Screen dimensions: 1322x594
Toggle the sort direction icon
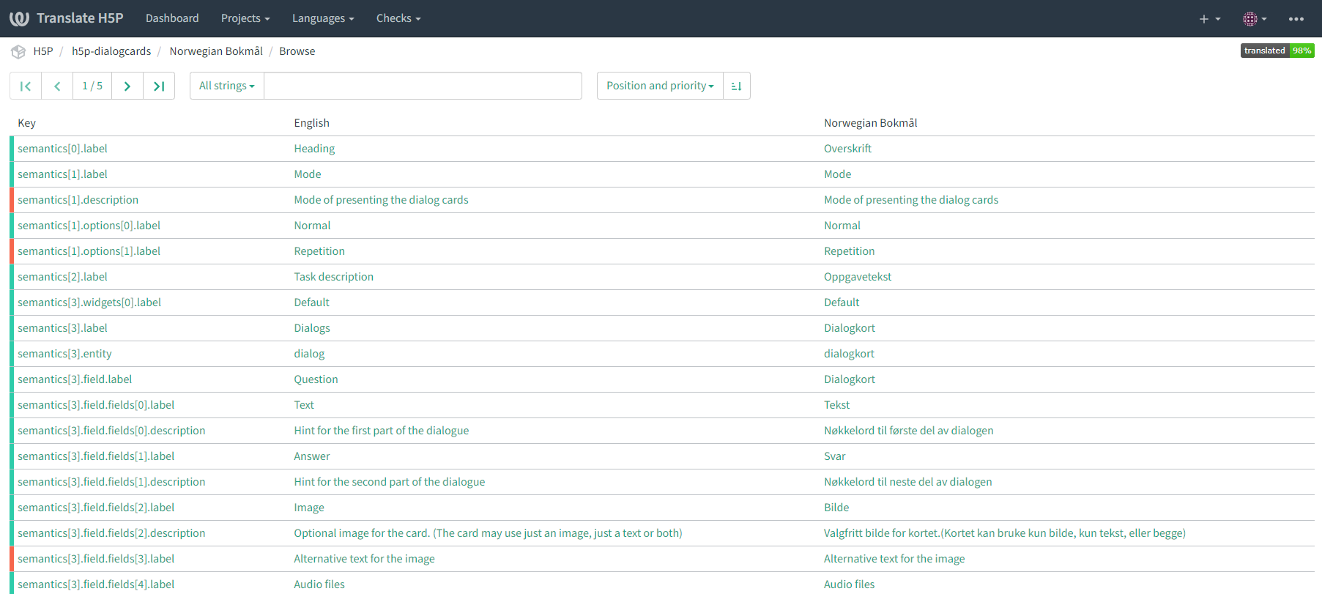pos(737,86)
